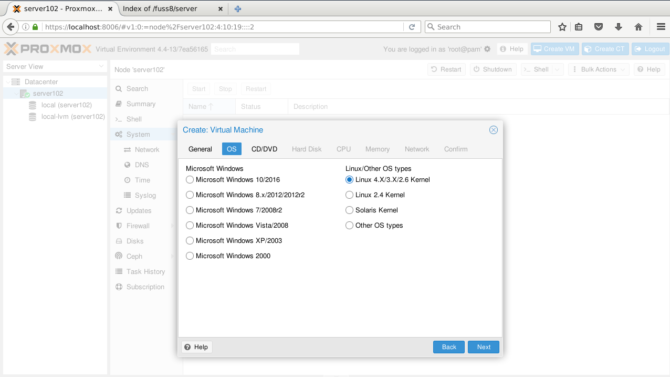
Task: Click the System gears icon
Action: (119, 135)
